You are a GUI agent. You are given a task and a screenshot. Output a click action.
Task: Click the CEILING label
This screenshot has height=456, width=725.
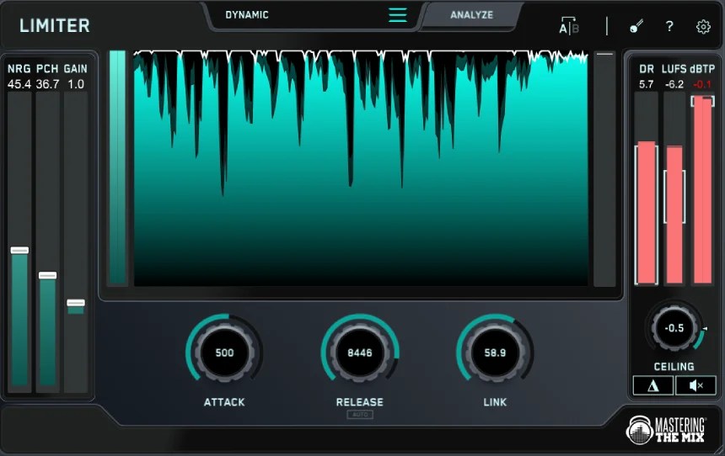tap(674, 367)
